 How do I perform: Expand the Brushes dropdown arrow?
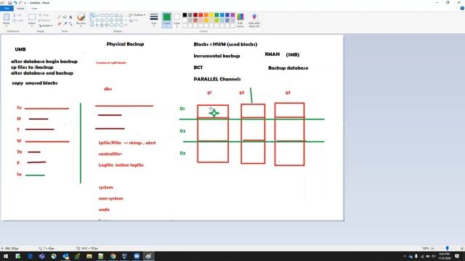point(81,26)
